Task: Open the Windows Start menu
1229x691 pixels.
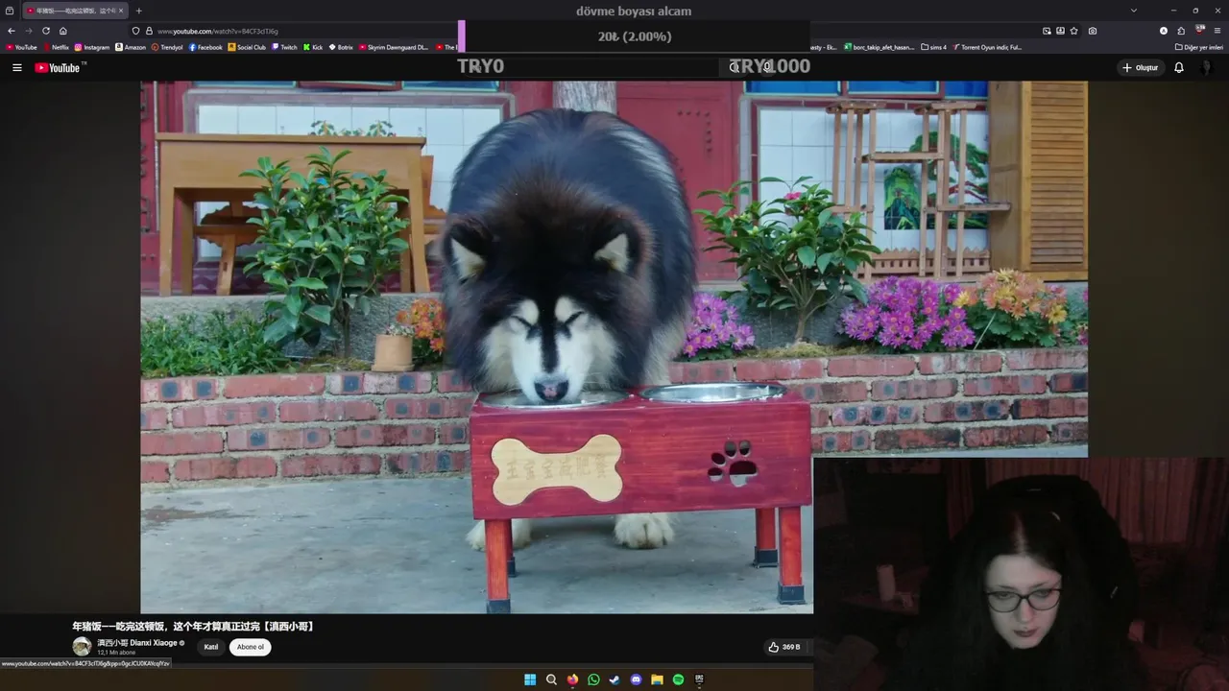Action: tap(530, 679)
